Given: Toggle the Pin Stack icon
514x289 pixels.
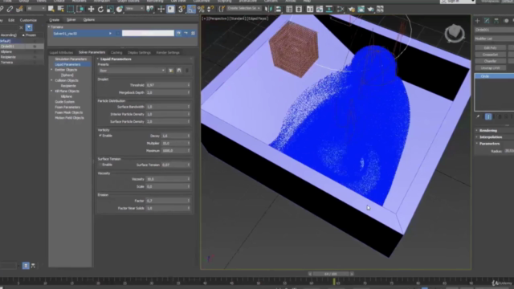Looking at the screenshot, I should click(479, 116).
